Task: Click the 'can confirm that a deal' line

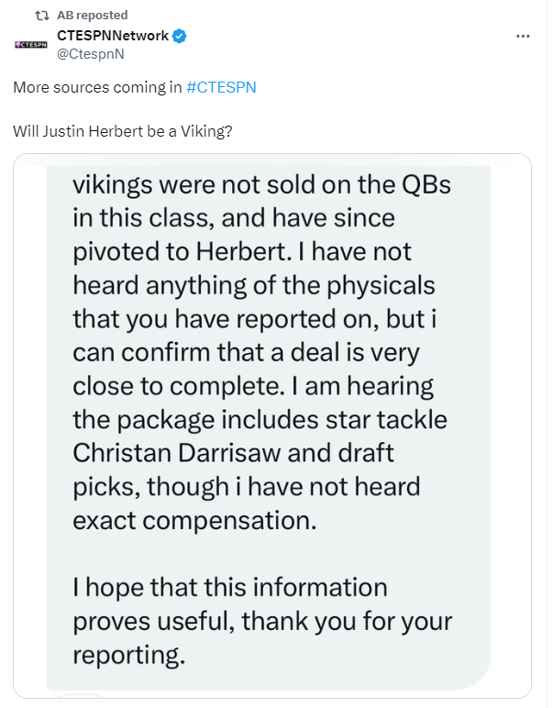Action: pyautogui.click(x=246, y=353)
